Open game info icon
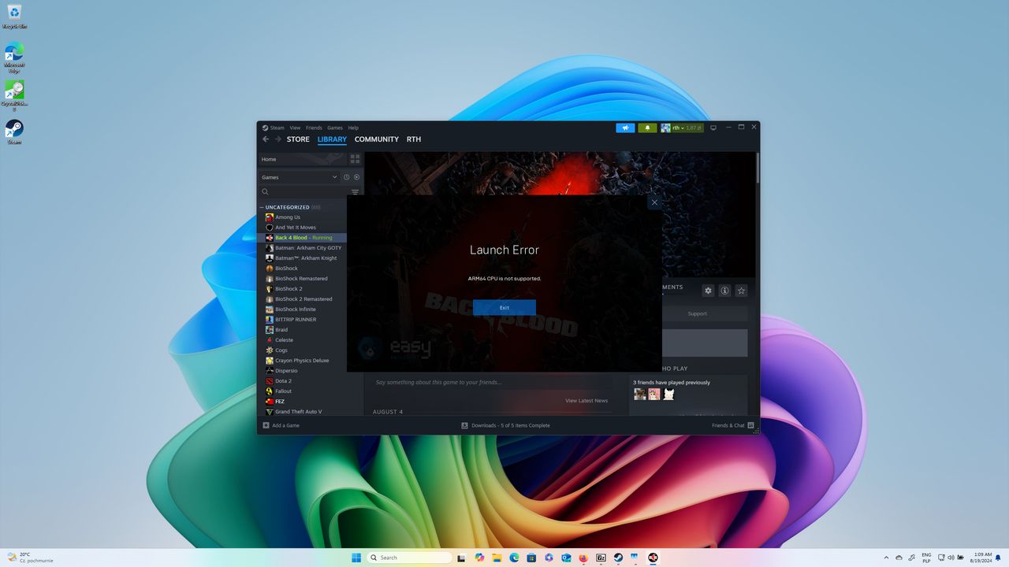1009x567 pixels. [x=724, y=291]
